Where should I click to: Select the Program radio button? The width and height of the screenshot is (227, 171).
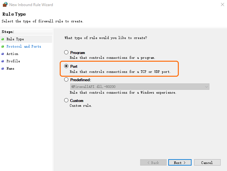66,52
